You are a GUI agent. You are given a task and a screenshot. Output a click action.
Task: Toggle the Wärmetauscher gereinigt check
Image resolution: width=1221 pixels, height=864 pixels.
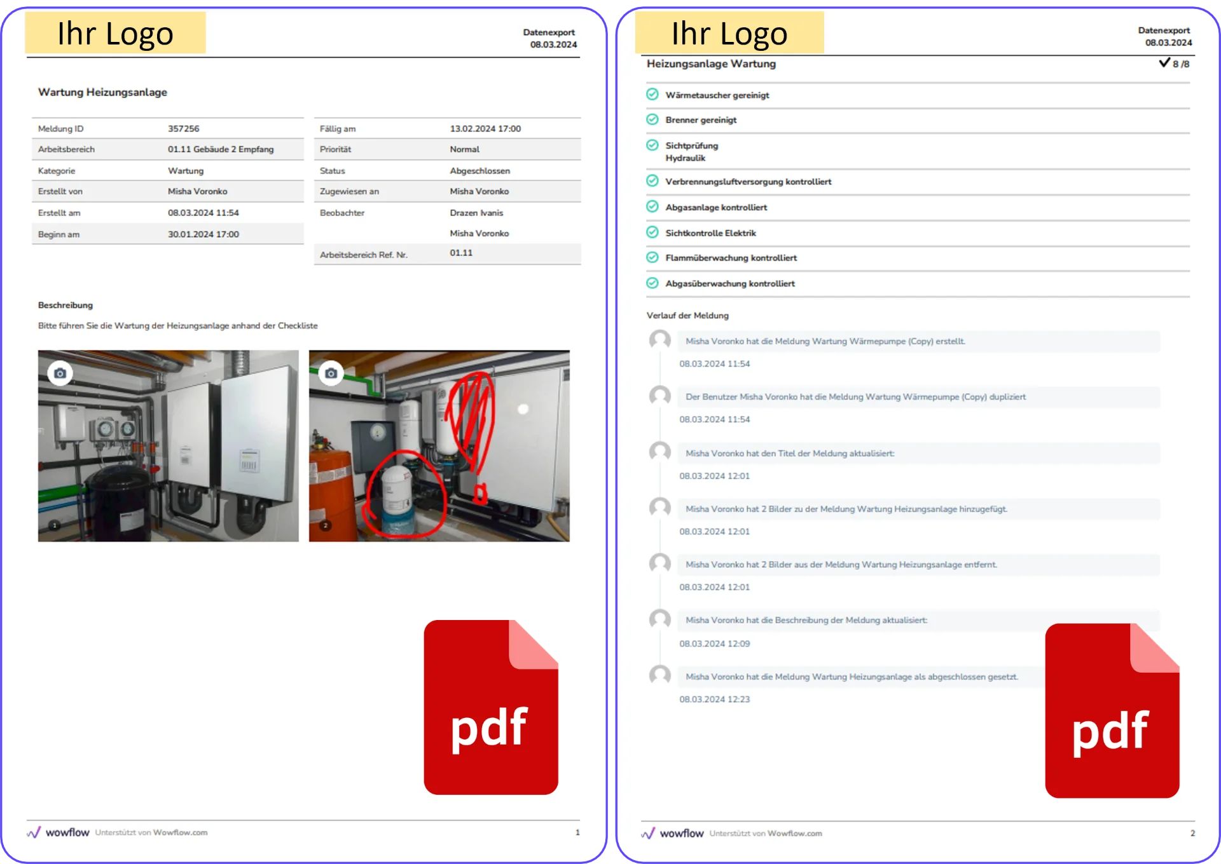pos(652,95)
